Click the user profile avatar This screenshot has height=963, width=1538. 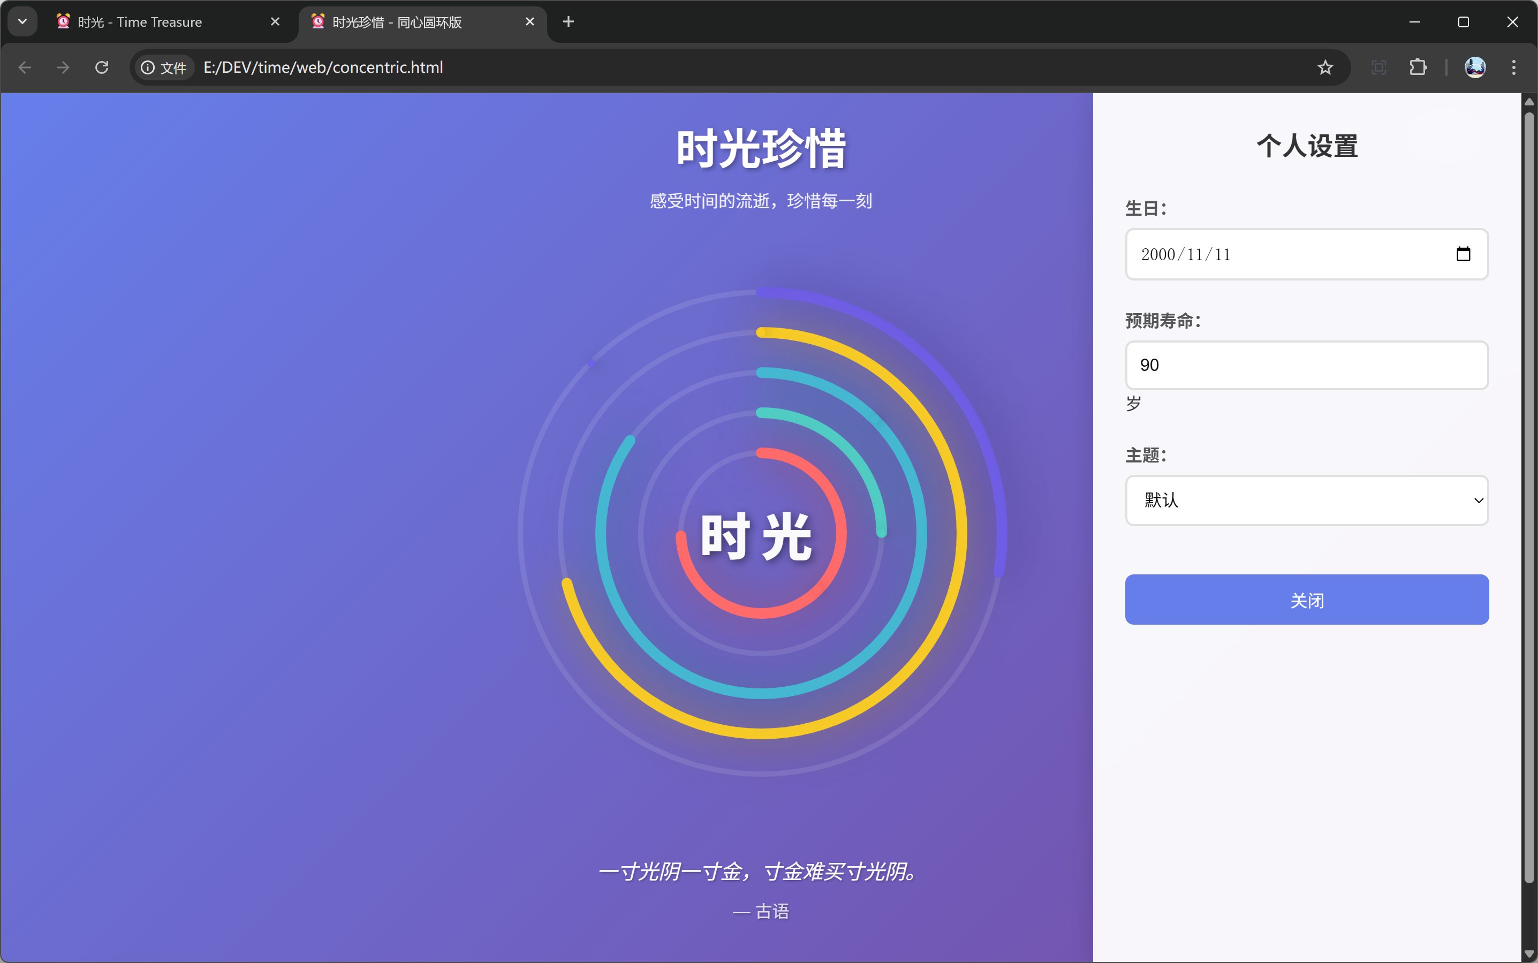(x=1475, y=67)
